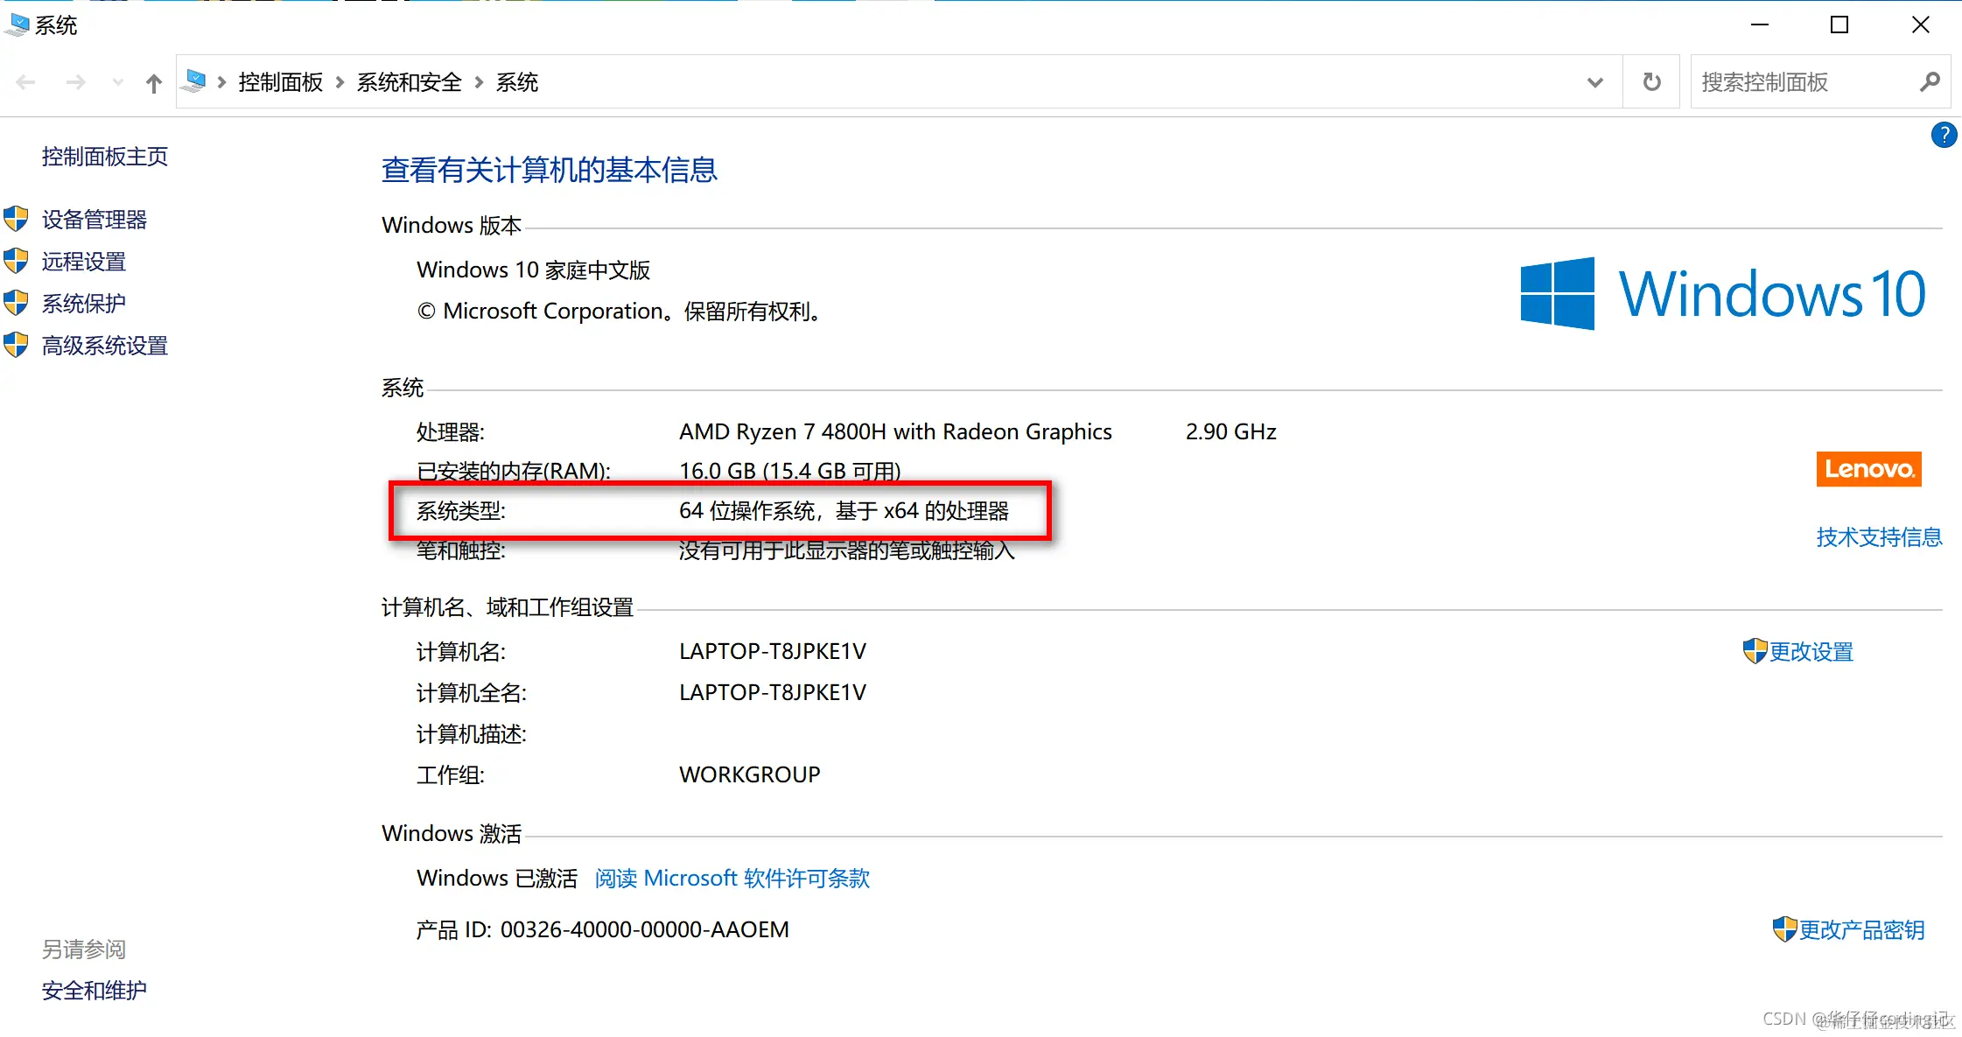Screen dimensions: 1962x1037
Task: Click 更改产品密钥 link
Action: 1860,930
